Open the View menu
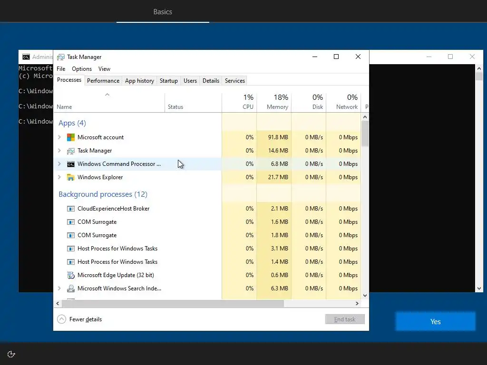Screen dimensions: 487x365 (x=104, y=69)
